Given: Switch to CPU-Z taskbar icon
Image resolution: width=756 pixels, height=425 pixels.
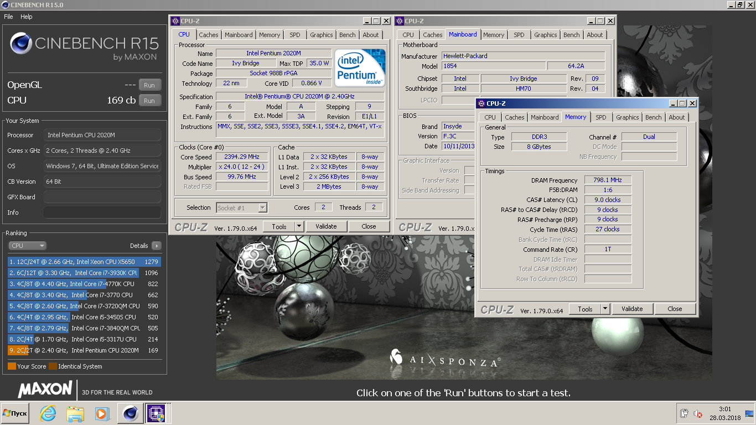Looking at the screenshot, I should (156, 413).
